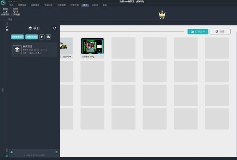Select the 样例项目 sample project entry
This screenshot has width=237, height=160.
tap(34, 50)
